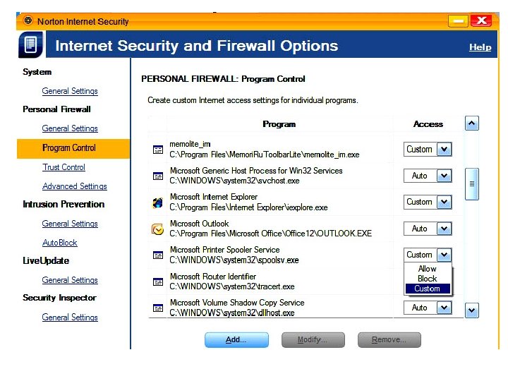This screenshot has width=508, height=381.
Task: Click the Generic Host Process row icon
Action: 158,176
